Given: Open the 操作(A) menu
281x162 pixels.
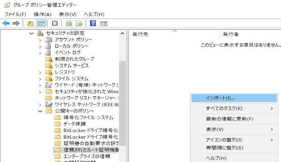Looking at the screenshot, I should pyautogui.click(x=43, y=14).
